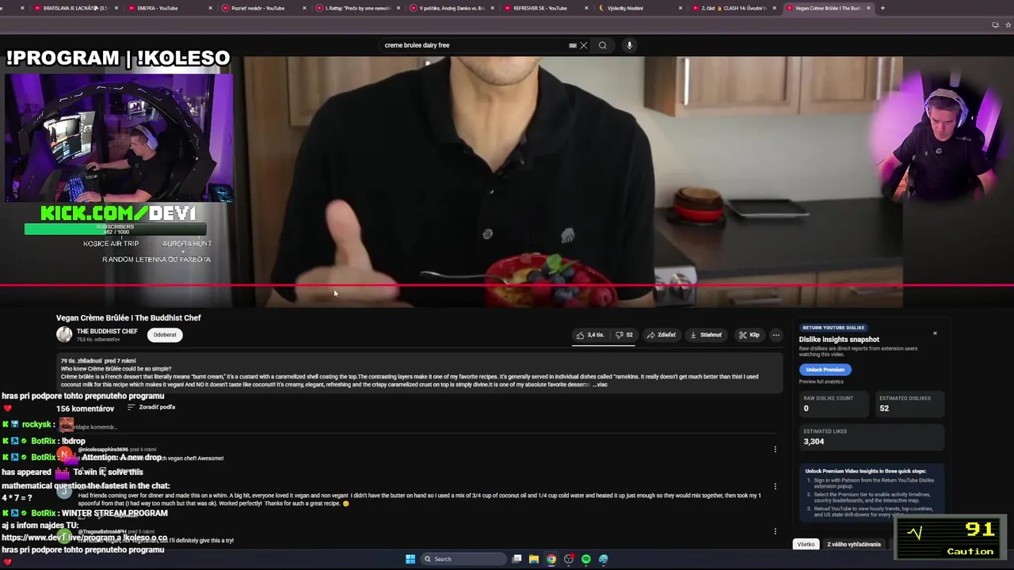Click the video title Vegan Crème Brûlée
This screenshot has height=570, width=1014.
[128, 317]
